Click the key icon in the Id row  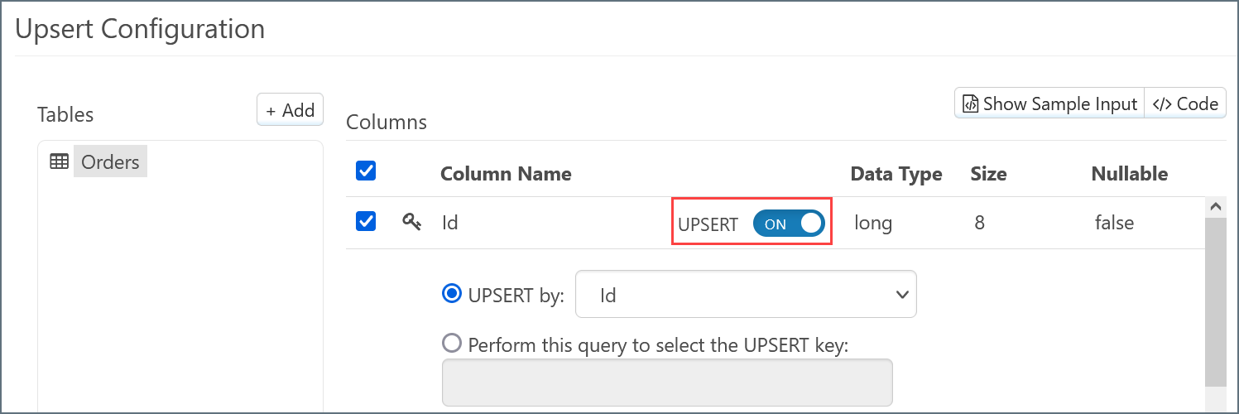click(x=411, y=222)
